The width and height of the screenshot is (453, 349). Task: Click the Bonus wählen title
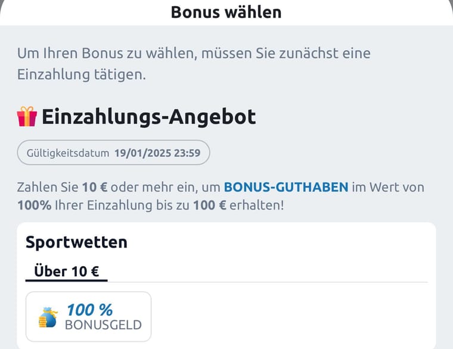pyautogui.click(x=226, y=13)
